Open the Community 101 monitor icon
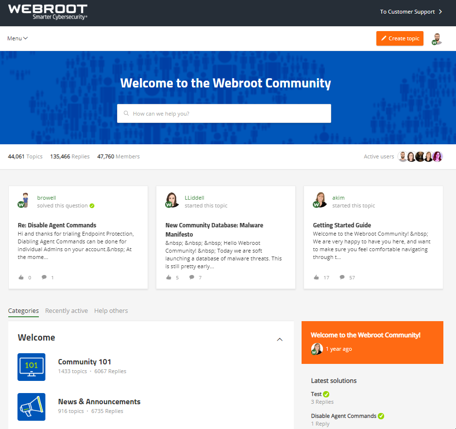This screenshot has height=429, width=456. pyautogui.click(x=32, y=367)
